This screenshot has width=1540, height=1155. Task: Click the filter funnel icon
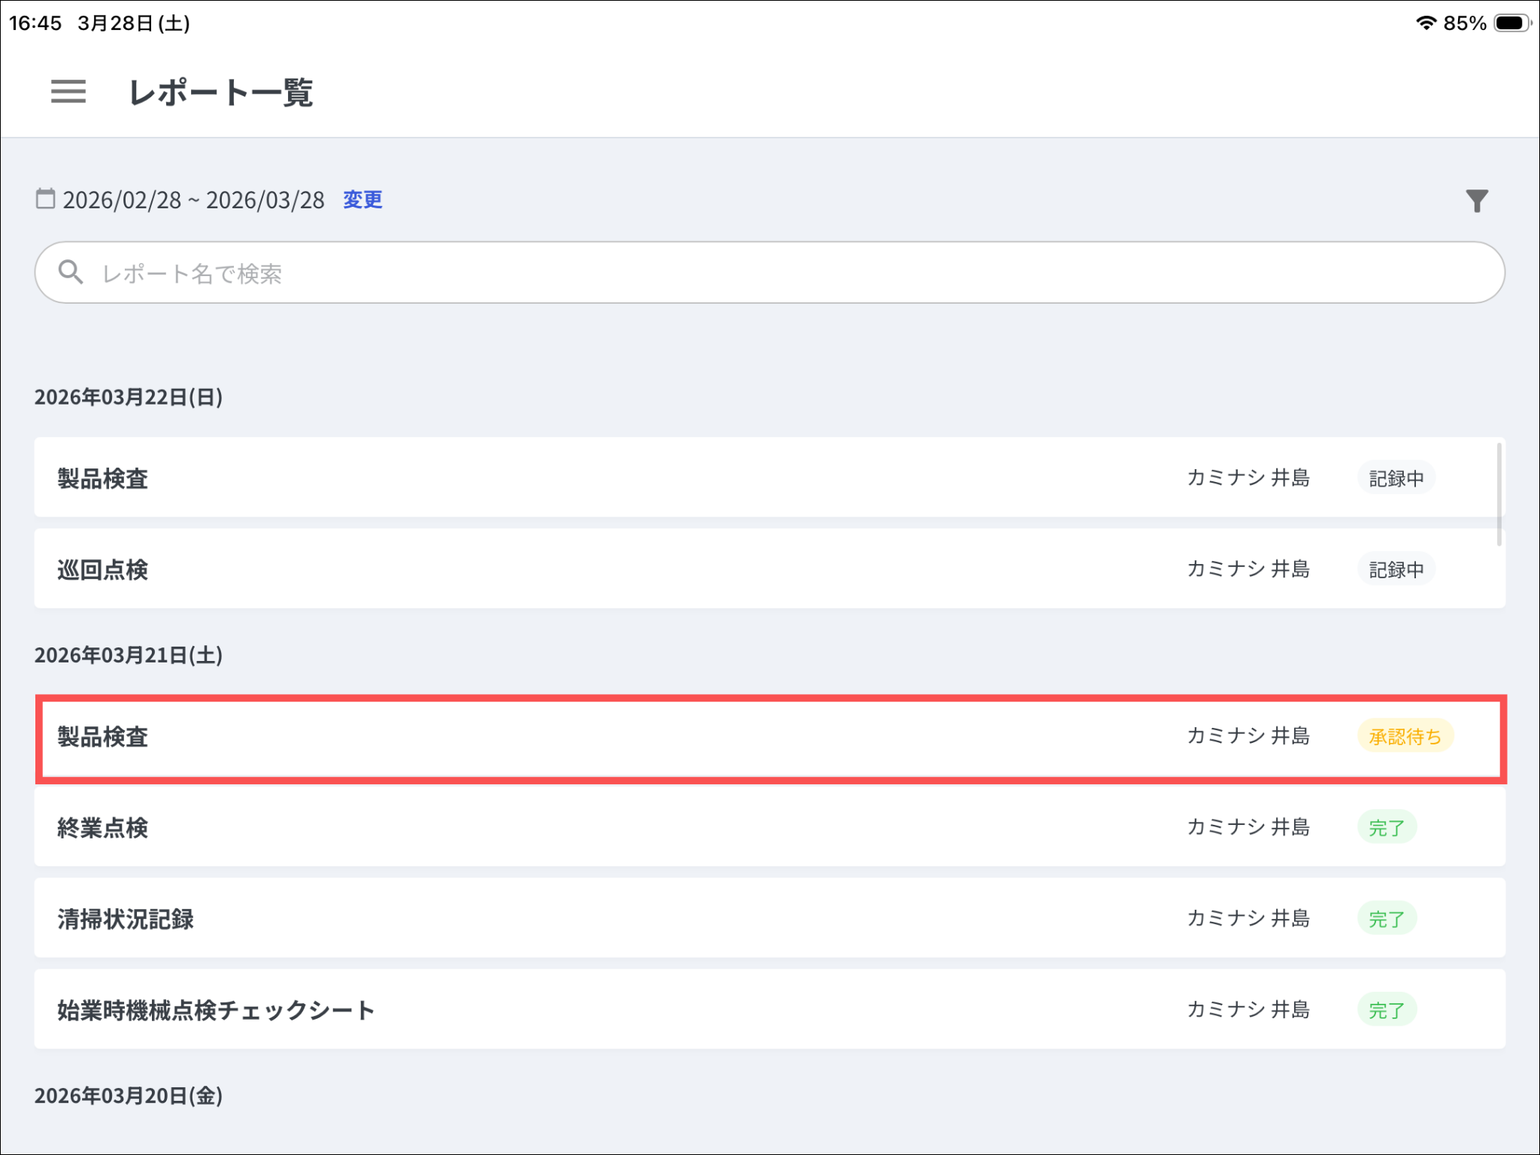[x=1476, y=200]
